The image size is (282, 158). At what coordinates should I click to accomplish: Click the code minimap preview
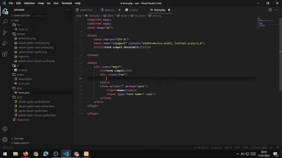pyautogui.click(x=267, y=23)
